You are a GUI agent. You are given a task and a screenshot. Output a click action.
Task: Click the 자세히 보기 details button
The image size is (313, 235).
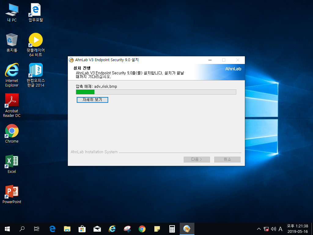(92, 100)
